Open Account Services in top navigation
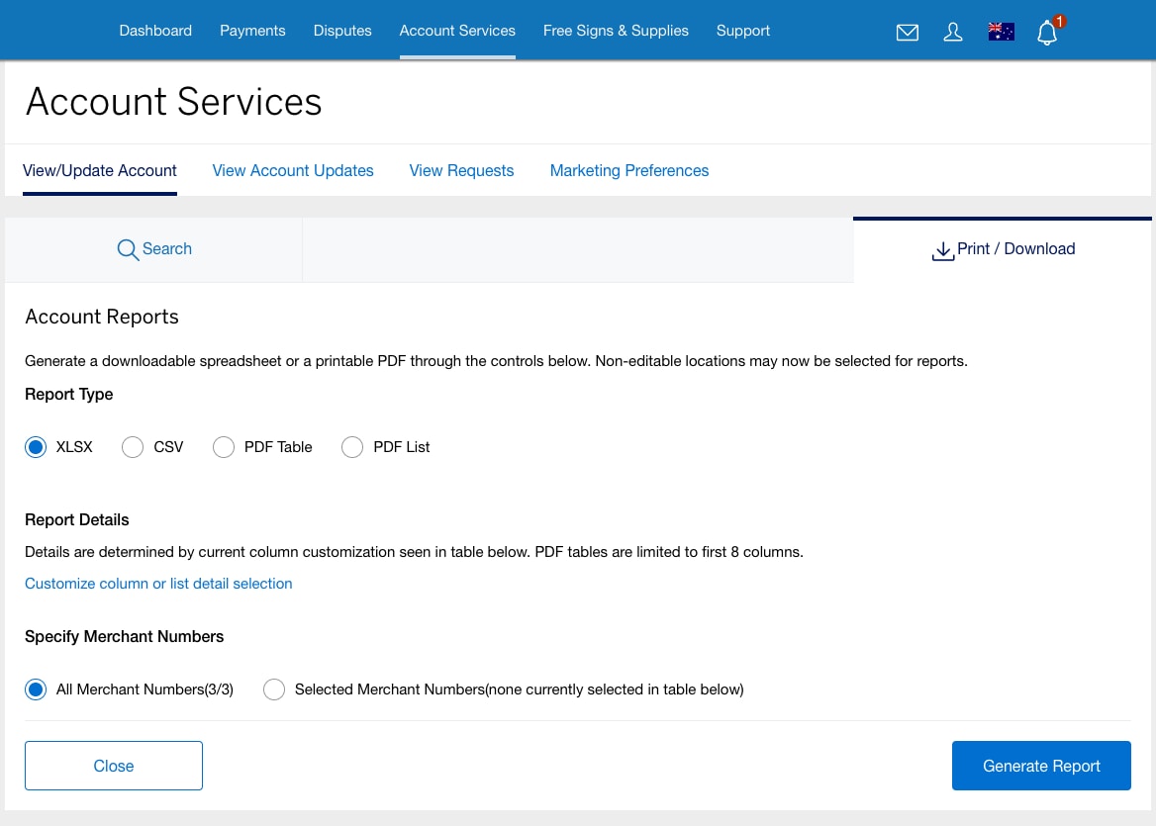 point(457,31)
